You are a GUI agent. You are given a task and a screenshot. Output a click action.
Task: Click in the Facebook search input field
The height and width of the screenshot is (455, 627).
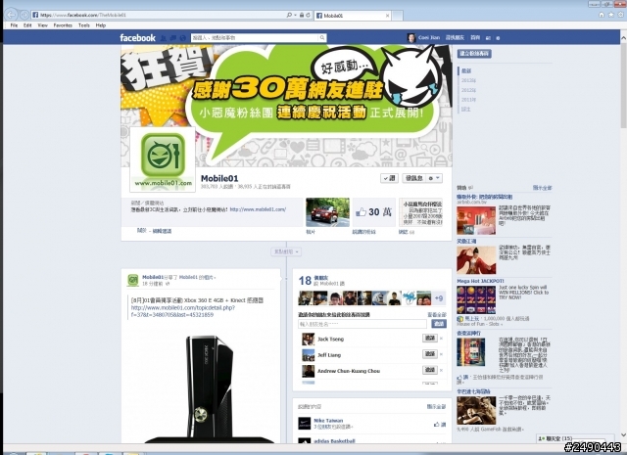(x=255, y=37)
